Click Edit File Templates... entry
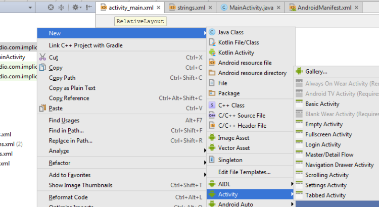This screenshot has width=379, height=207. [x=244, y=172]
